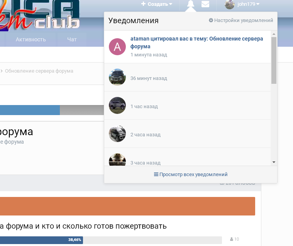
Task: Open ataman's quote notification about server update
Action: coord(196,42)
